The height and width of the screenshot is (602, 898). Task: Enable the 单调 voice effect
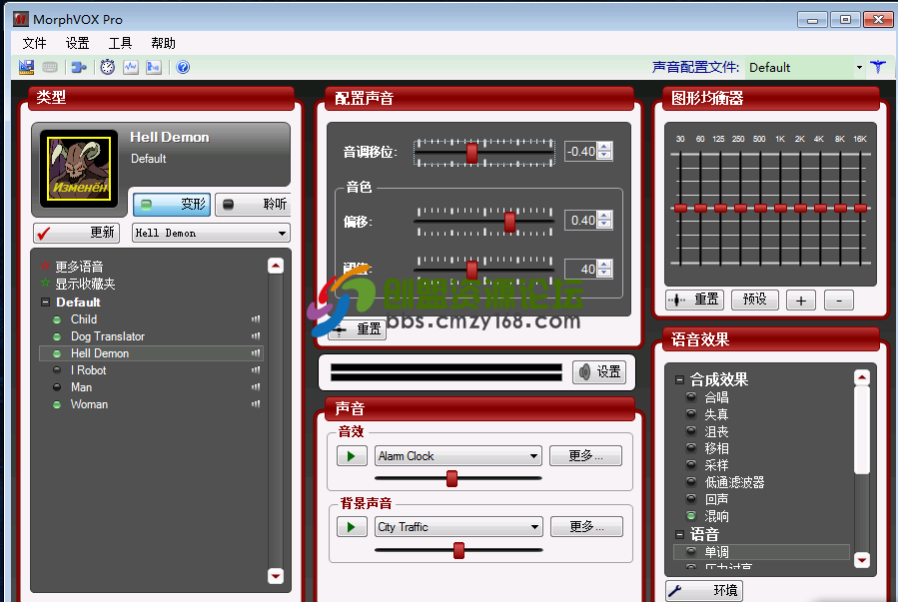tap(691, 552)
